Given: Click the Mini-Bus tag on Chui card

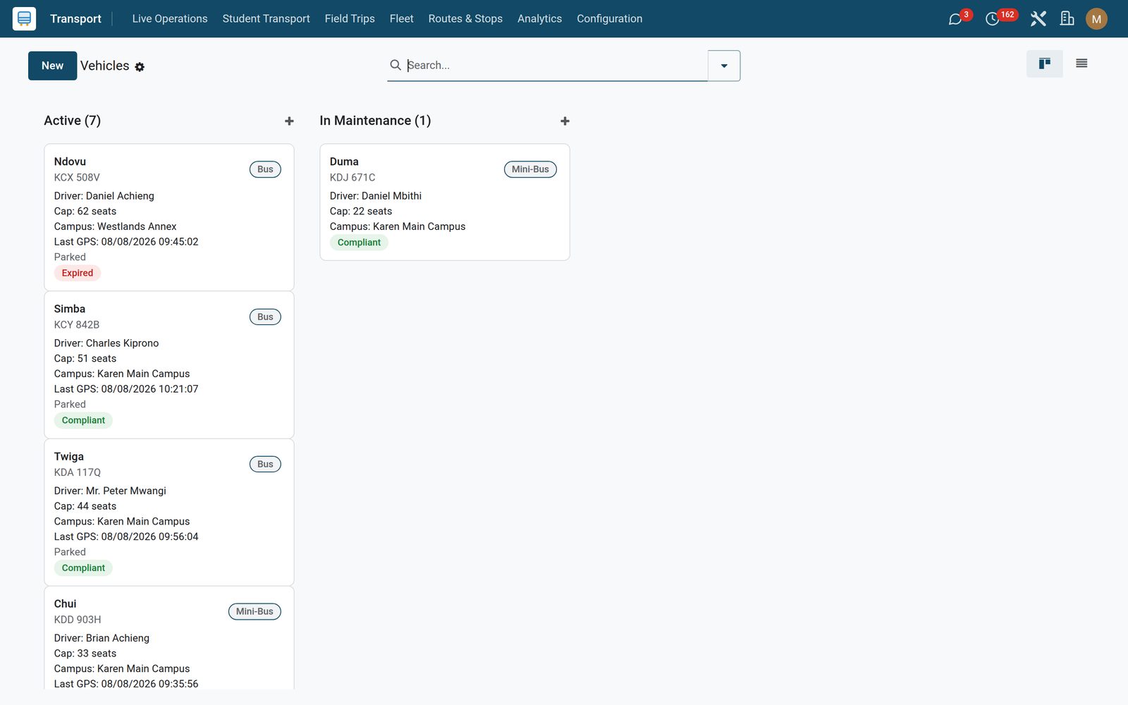Looking at the screenshot, I should [x=255, y=611].
